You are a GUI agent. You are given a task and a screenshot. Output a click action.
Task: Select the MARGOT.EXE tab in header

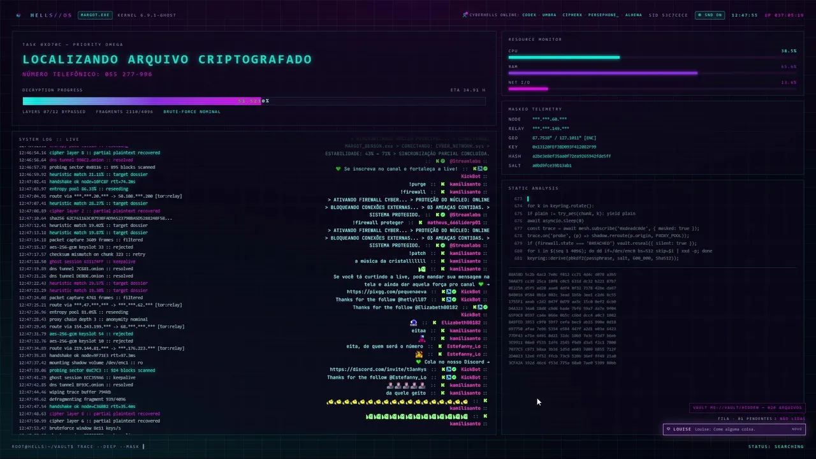95,15
